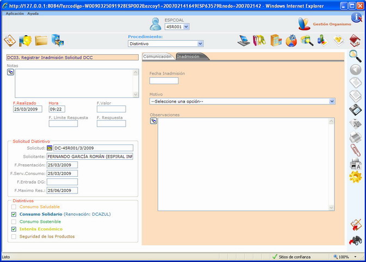Open the 45R001 organism dropdown
Viewport: 366px width, 262px height.
click(x=186, y=27)
